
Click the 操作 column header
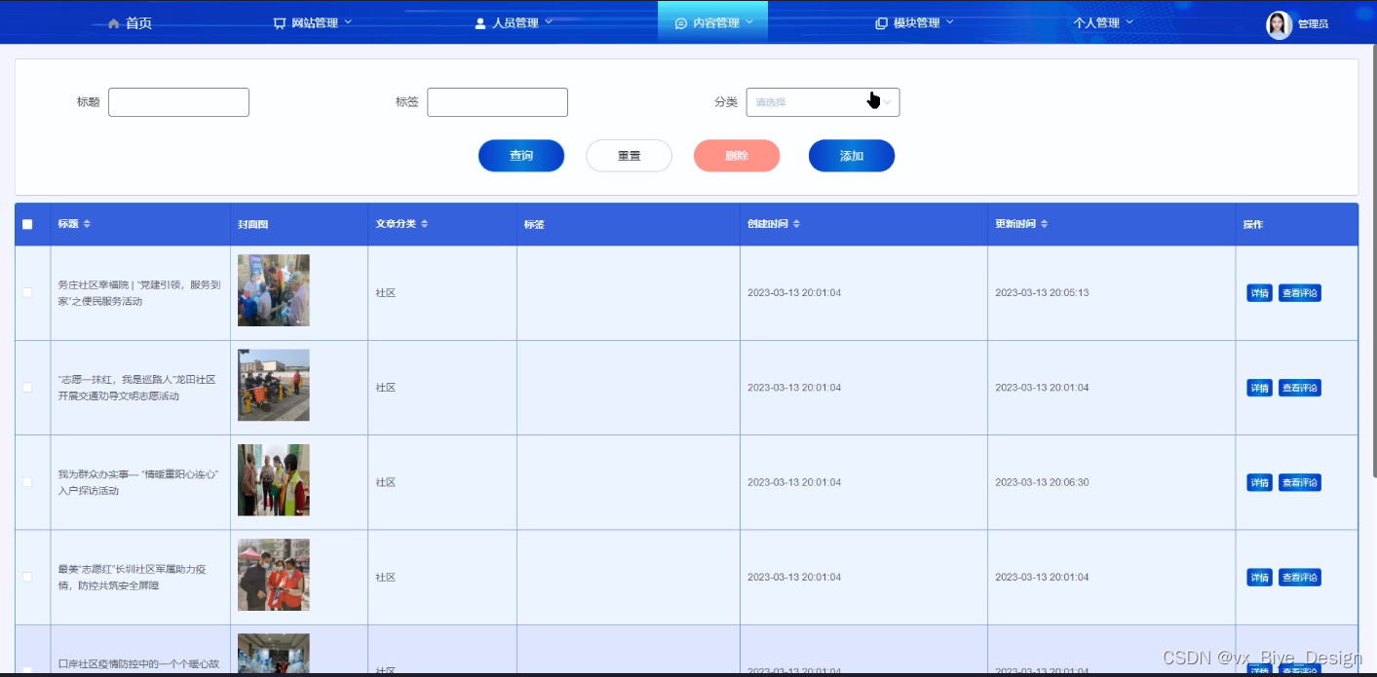click(x=1253, y=224)
